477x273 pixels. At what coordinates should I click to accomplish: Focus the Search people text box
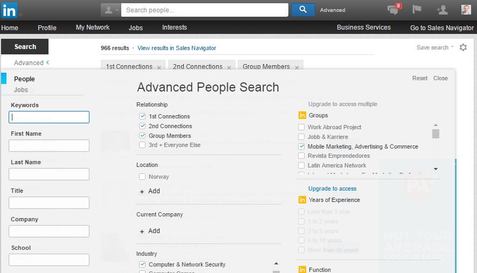[x=205, y=10]
